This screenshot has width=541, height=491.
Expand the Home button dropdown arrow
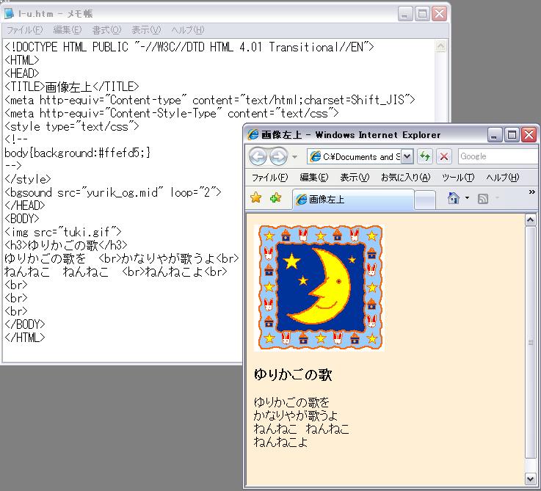click(x=467, y=198)
